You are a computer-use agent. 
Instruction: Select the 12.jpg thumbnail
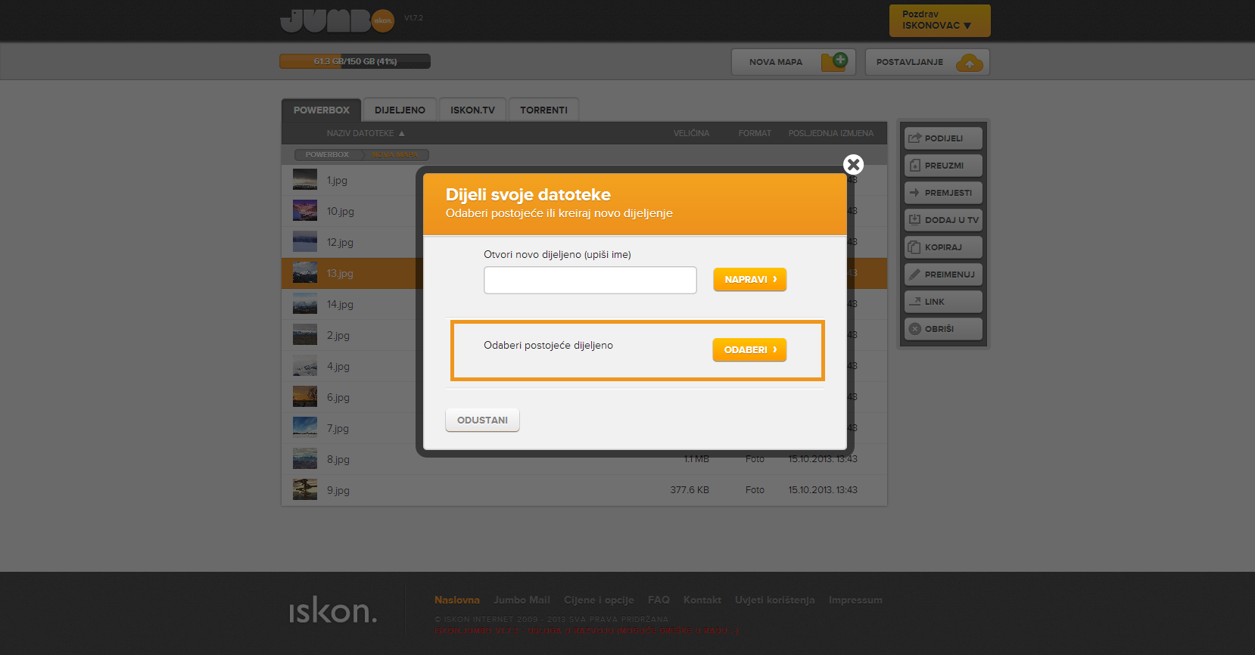[305, 241]
